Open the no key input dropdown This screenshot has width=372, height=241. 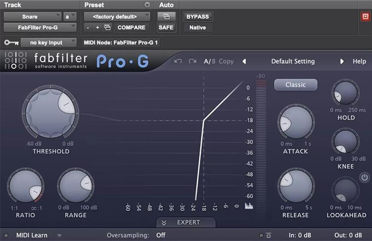(48, 42)
